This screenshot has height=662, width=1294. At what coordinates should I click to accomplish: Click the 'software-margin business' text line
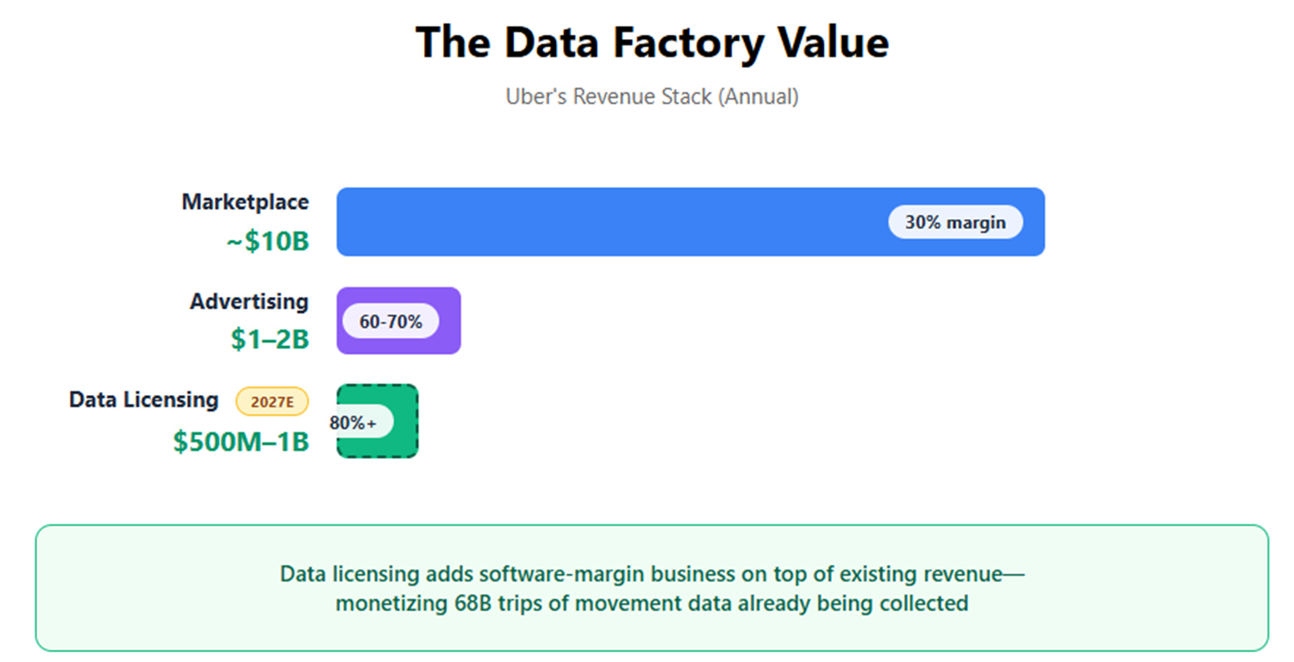(x=652, y=574)
